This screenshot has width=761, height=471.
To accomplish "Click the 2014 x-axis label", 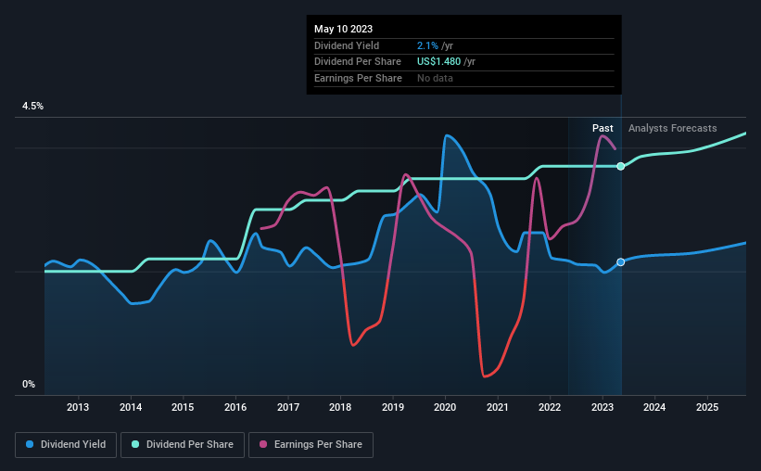I will (131, 407).
